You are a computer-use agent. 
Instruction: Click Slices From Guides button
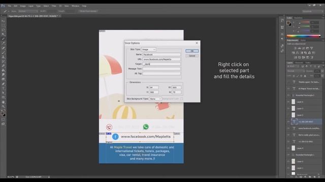[88, 11]
